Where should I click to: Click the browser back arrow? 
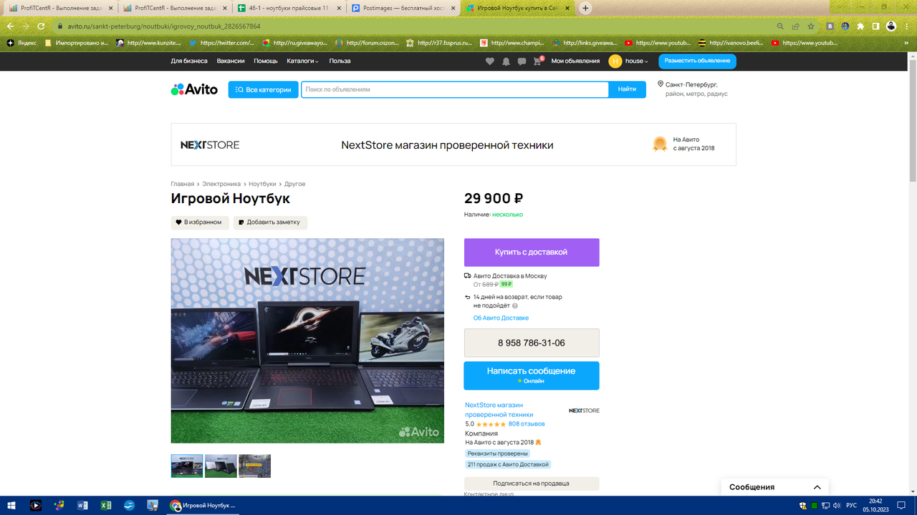tap(10, 26)
